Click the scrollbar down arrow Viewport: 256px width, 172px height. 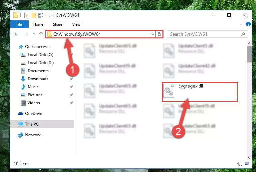(249, 158)
